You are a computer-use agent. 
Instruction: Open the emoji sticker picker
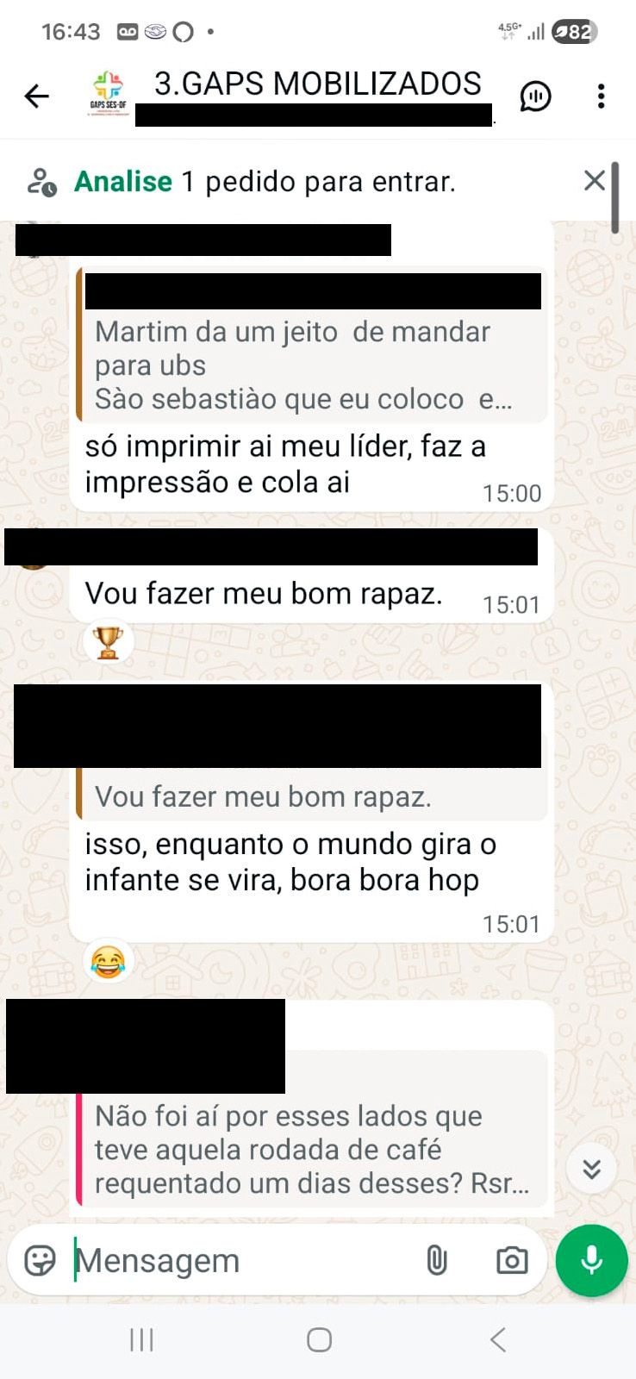(x=41, y=1260)
